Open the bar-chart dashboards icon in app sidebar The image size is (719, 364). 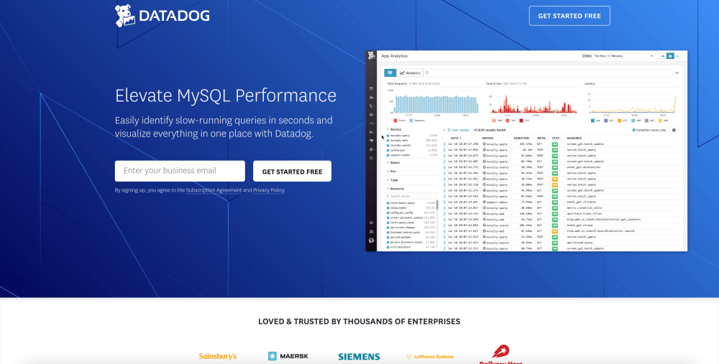[x=371, y=98]
